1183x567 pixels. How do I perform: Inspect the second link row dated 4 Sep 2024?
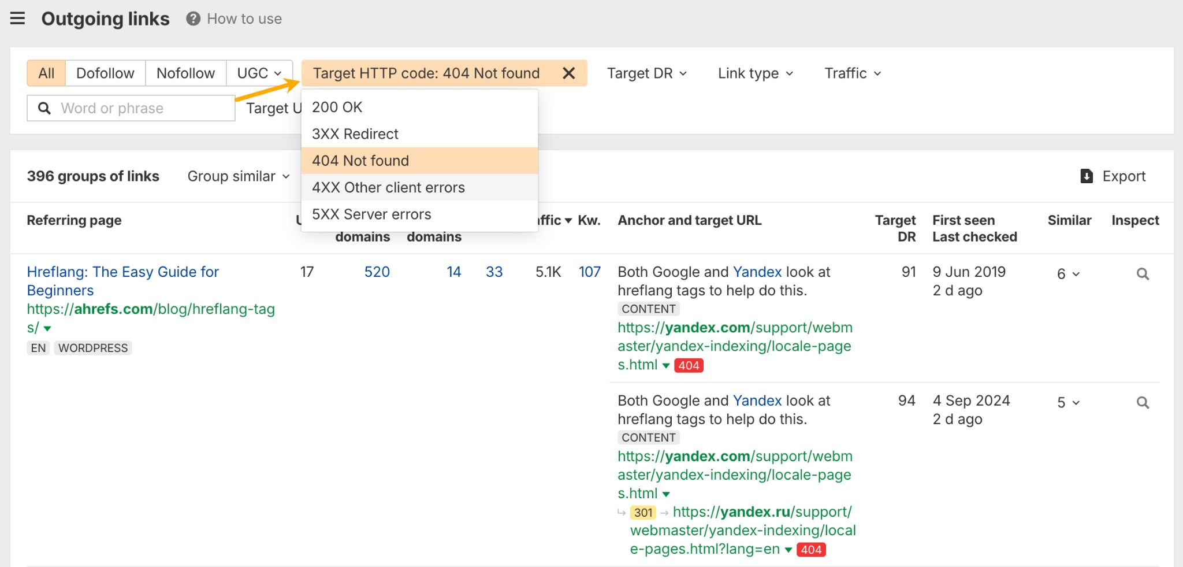click(x=1142, y=403)
